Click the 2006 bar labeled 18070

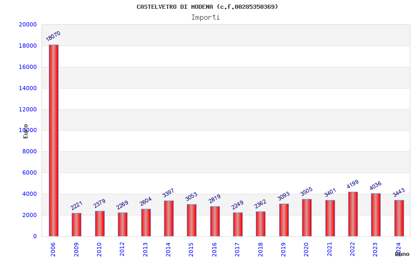pyautogui.click(x=53, y=140)
